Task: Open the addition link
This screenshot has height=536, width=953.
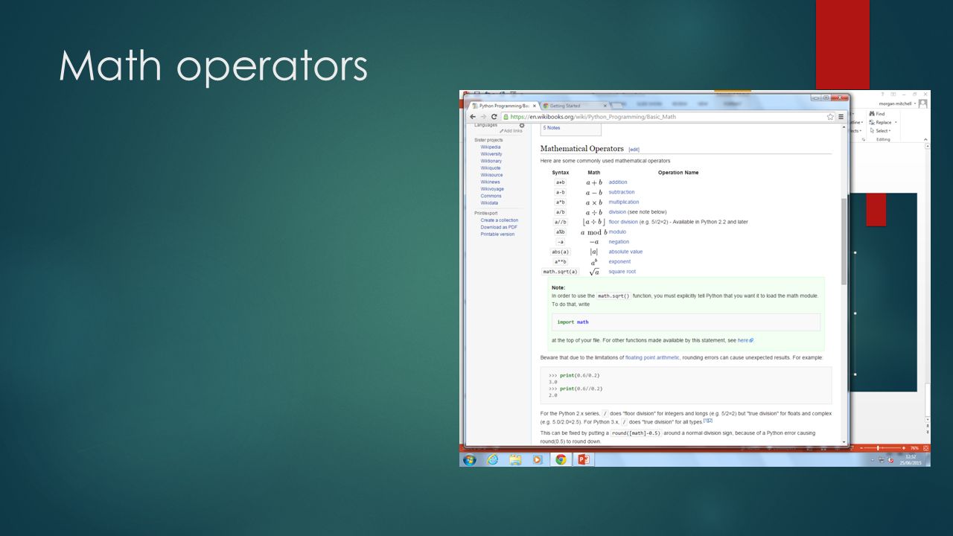Action: 618,182
